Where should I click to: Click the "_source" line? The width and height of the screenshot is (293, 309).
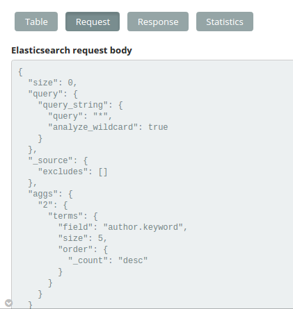[x=58, y=160]
